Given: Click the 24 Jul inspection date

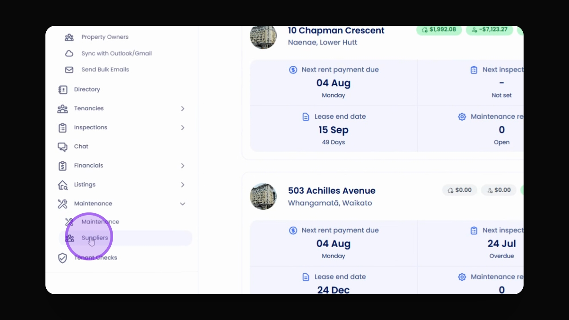Looking at the screenshot, I should click(502, 244).
